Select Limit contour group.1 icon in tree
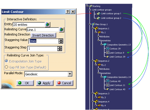Screen dimensions: 150x110 coord(99,13)
